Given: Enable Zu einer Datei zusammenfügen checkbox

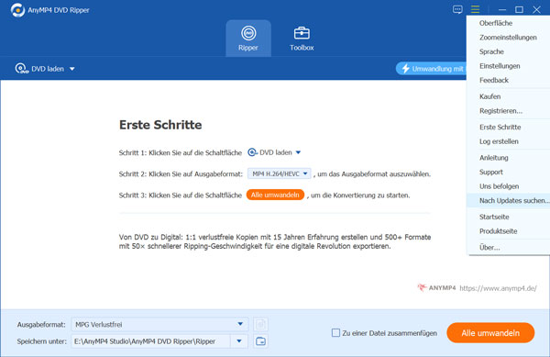Looking at the screenshot, I should pos(335,333).
